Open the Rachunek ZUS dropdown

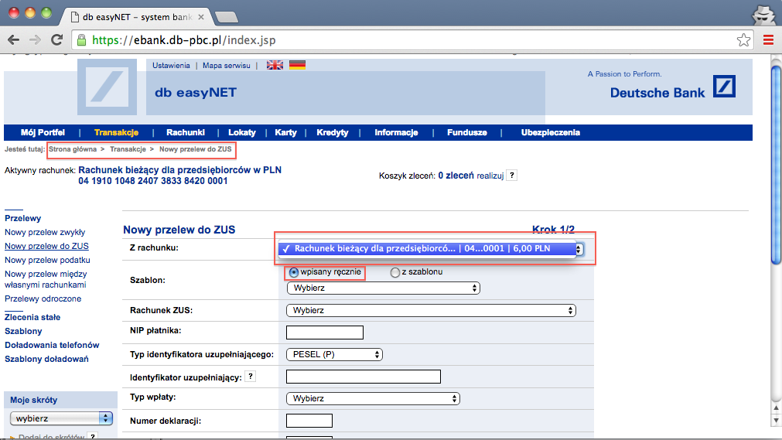(x=431, y=310)
